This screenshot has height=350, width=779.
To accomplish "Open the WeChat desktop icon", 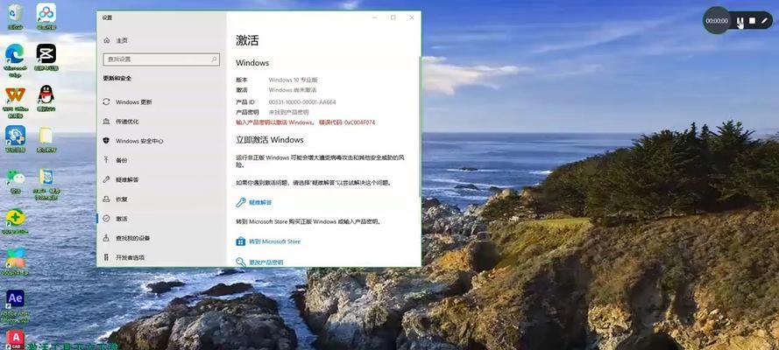I will pyautogui.click(x=16, y=181).
